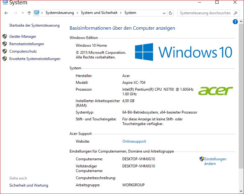244x194 pixels.
Task: Go back using the back arrow
Action: (x=6, y=13)
